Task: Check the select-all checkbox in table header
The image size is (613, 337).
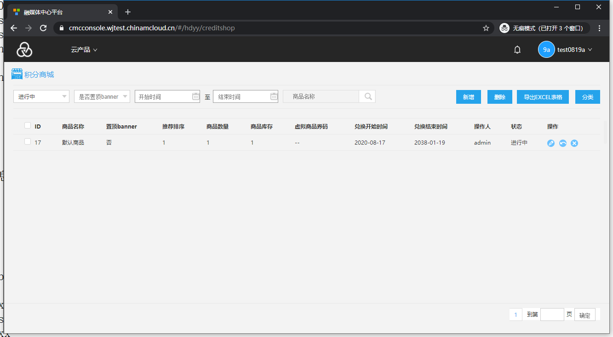Action: pyautogui.click(x=28, y=126)
